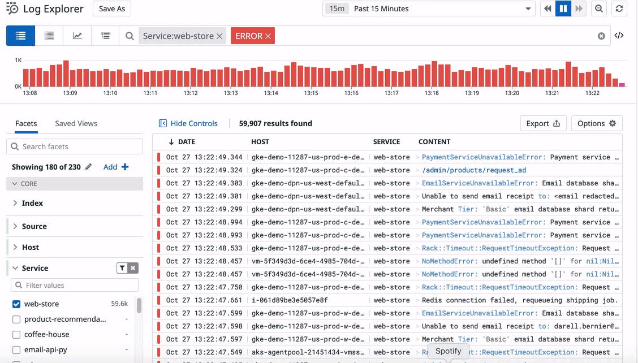Image resolution: width=638 pixels, height=363 pixels.
Task: Select the Patterns view icon
Action: (x=106, y=35)
